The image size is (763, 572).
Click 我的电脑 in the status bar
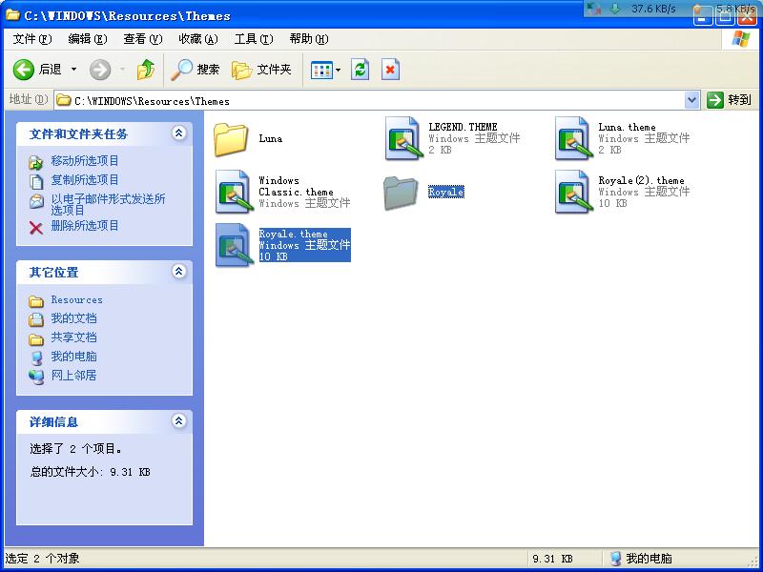[x=641, y=559]
